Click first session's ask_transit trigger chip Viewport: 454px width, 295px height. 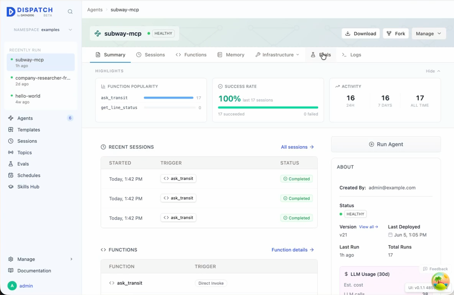coord(178,178)
